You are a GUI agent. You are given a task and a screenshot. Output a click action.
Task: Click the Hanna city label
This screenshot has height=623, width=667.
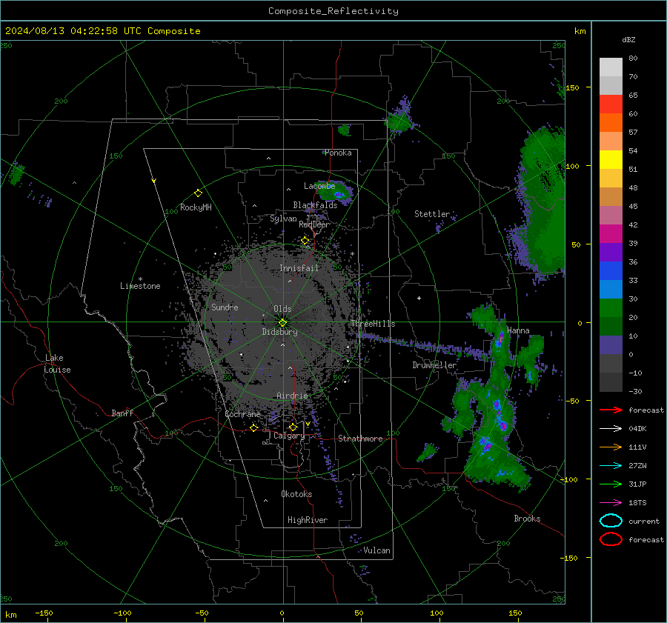pyautogui.click(x=518, y=330)
